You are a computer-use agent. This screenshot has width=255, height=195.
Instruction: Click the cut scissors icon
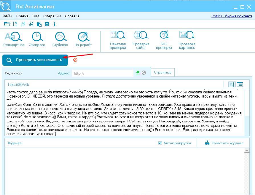coord(31,24)
